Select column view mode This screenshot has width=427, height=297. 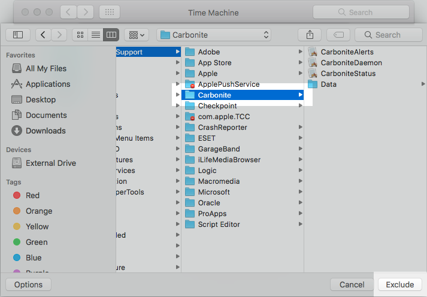(110, 35)
